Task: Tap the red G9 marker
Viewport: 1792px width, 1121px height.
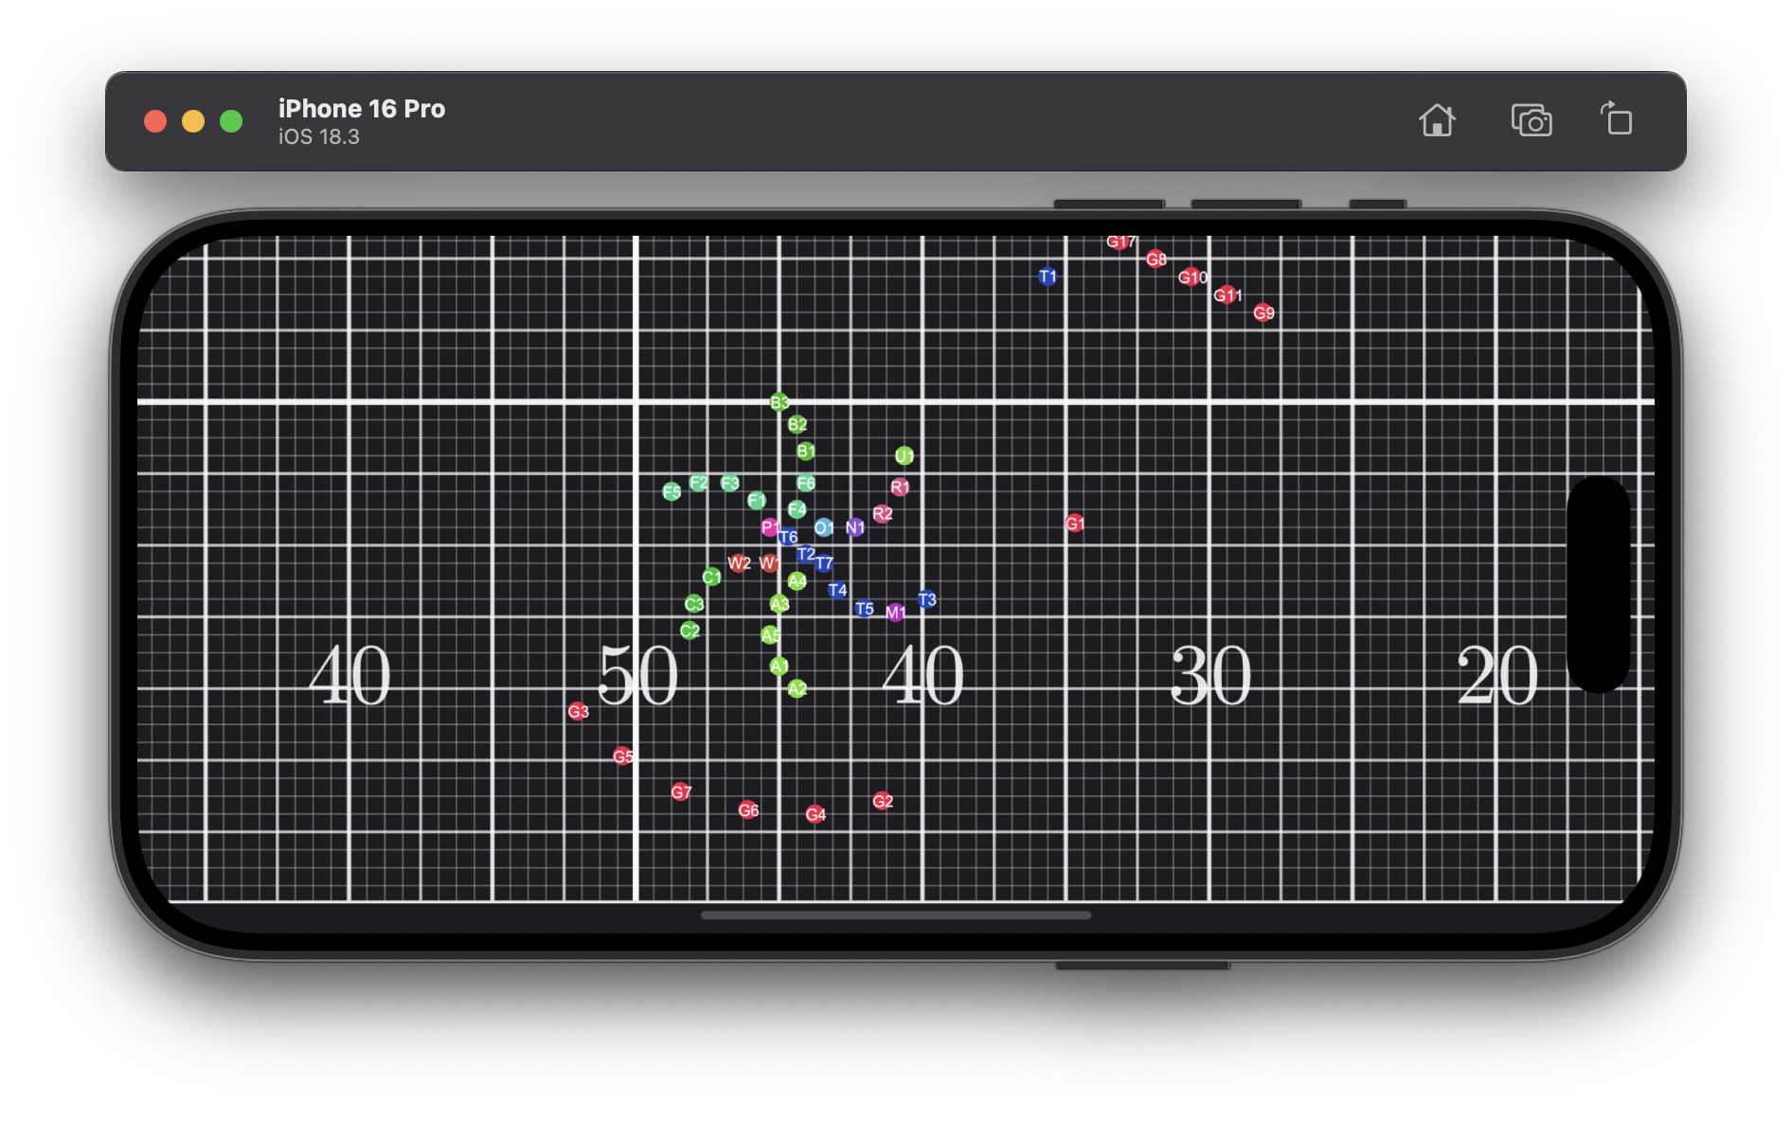Action: [1263, 312]
